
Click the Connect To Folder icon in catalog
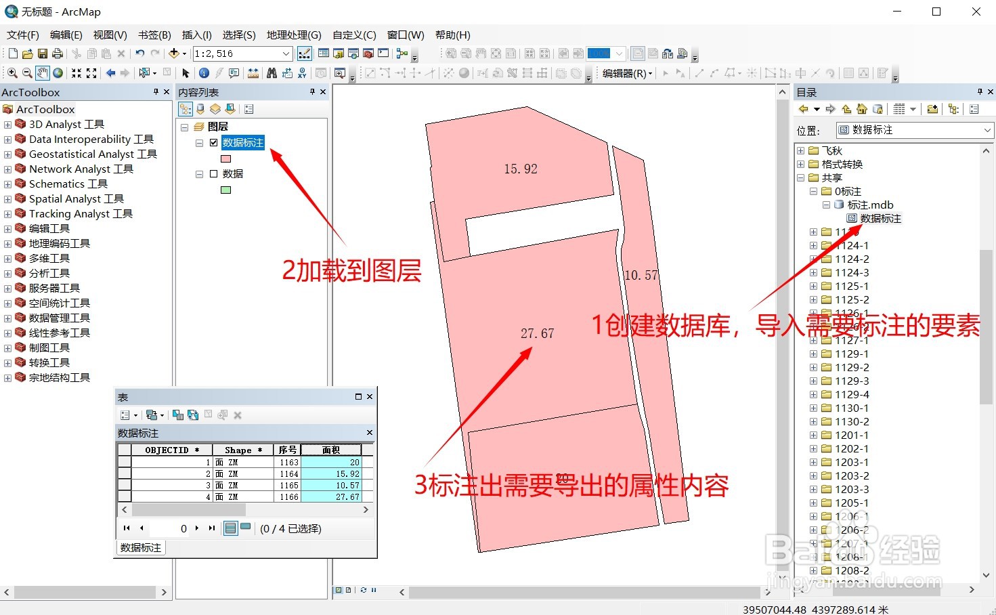(x=932, y=109)
